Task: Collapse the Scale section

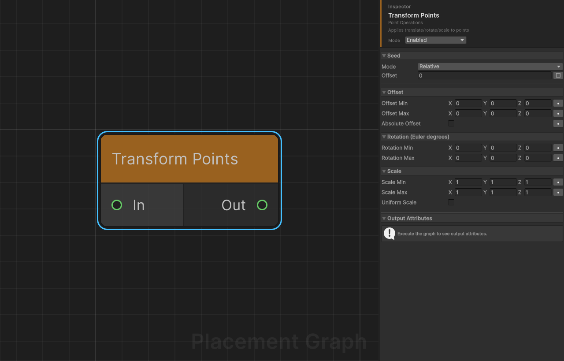Action: [384, 171]
